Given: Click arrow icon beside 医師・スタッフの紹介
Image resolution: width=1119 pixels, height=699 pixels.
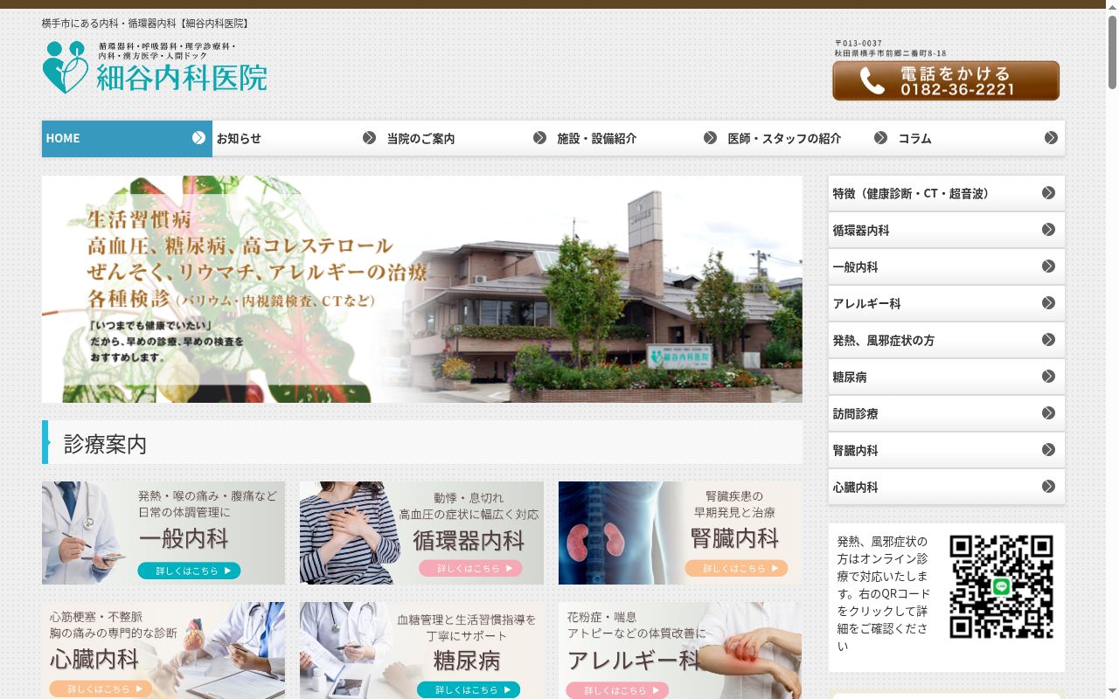Looking at the screenshot, I should [880, 138].
